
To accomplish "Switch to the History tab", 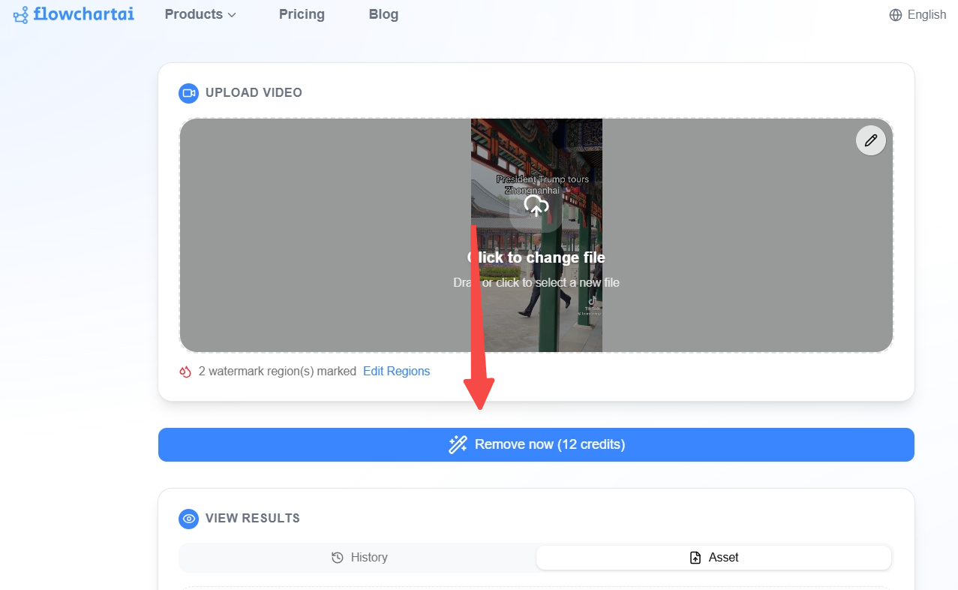I will [x=359, y=557].
